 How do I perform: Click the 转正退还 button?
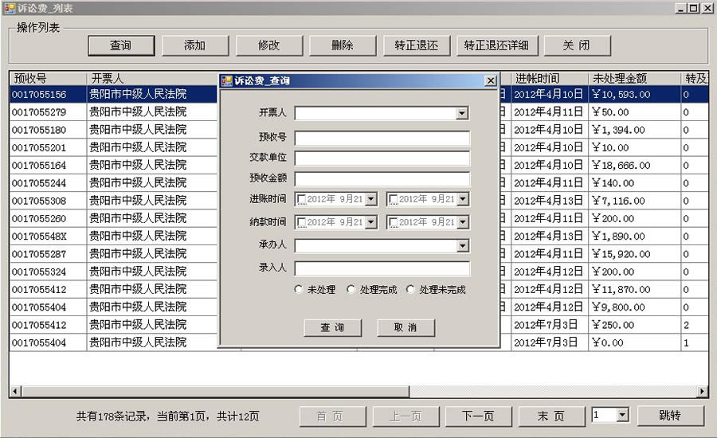click(x=417, y=45)
